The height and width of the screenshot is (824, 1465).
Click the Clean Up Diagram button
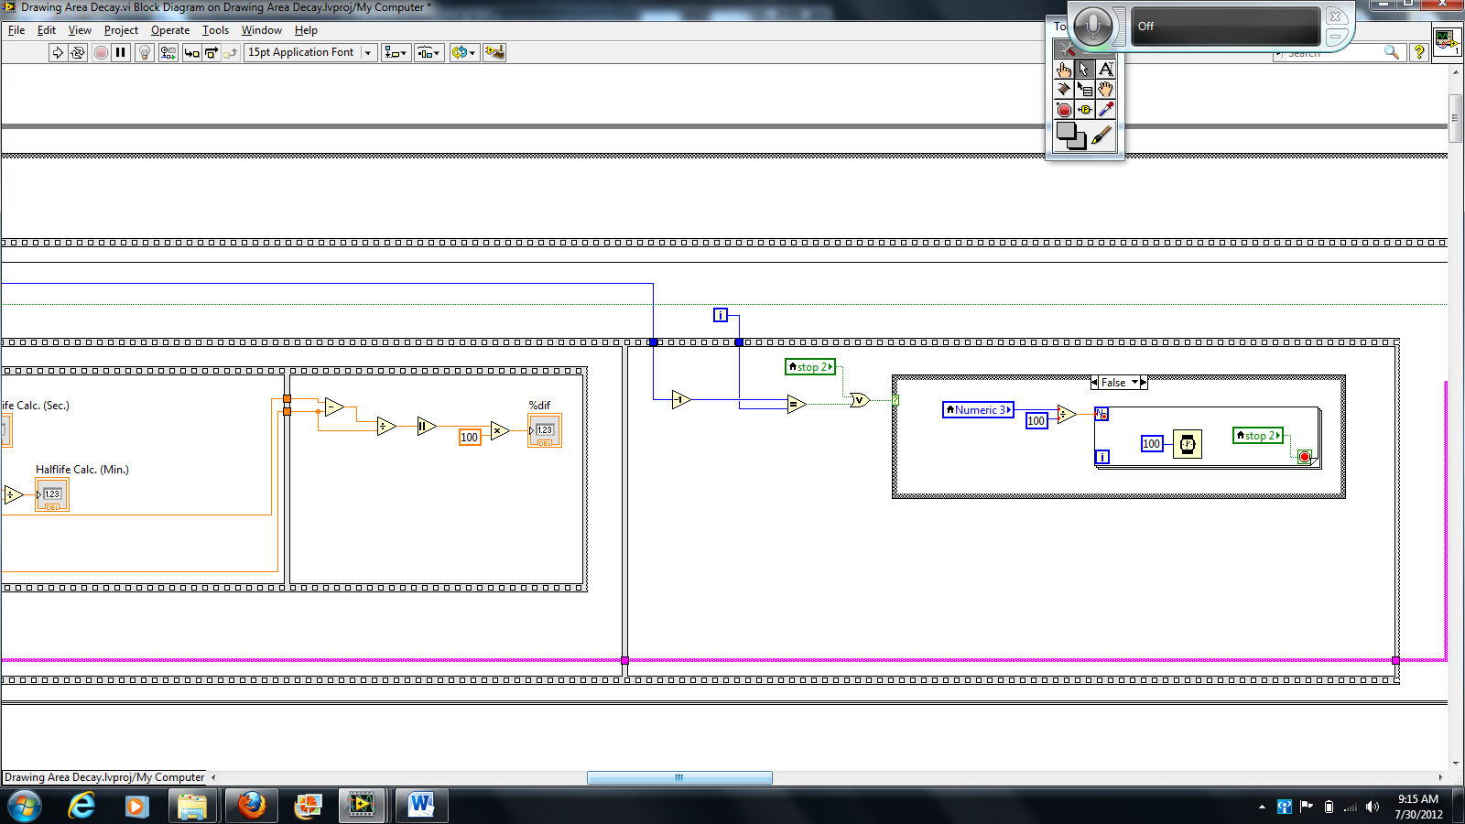pos(494,52)
